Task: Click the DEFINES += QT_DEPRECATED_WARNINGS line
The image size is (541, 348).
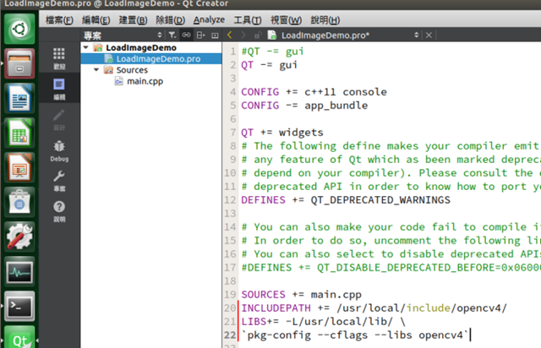Action: pyautogui.click(x=346, y=199)
